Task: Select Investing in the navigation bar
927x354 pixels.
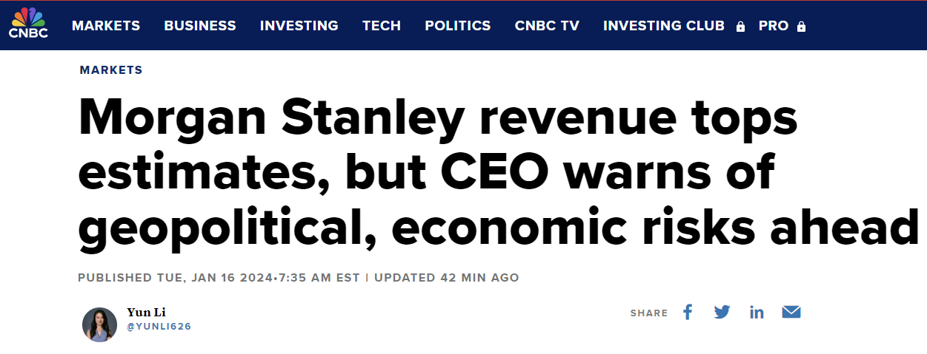Action: pos(299,25)
